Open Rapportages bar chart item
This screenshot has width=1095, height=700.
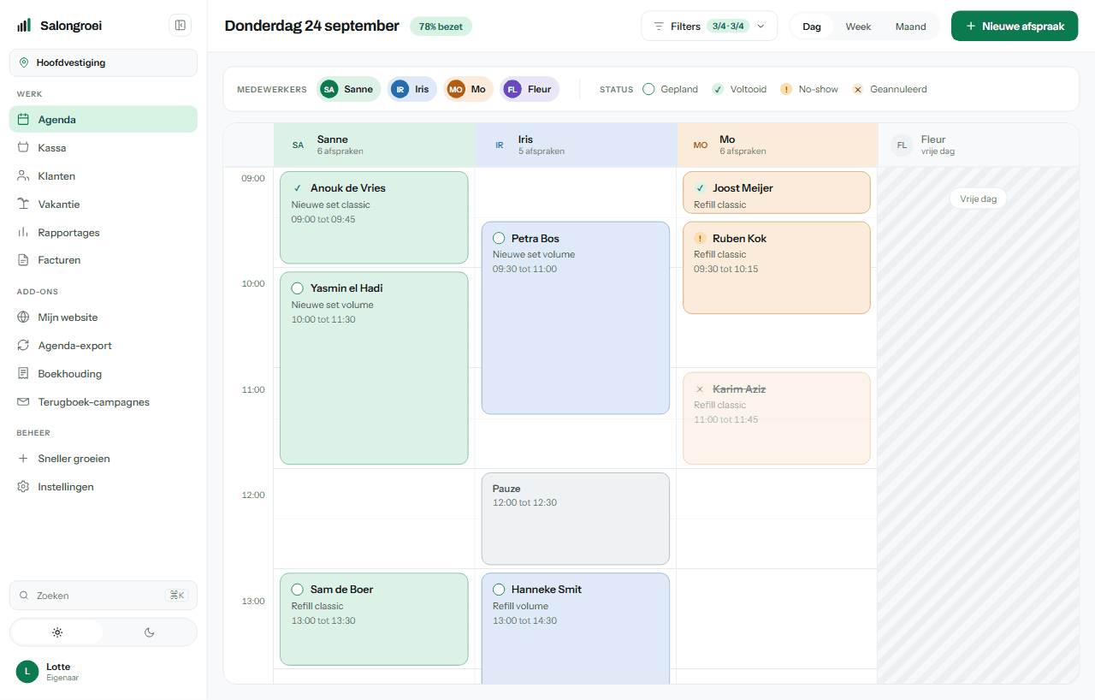(x=104, y=232)
